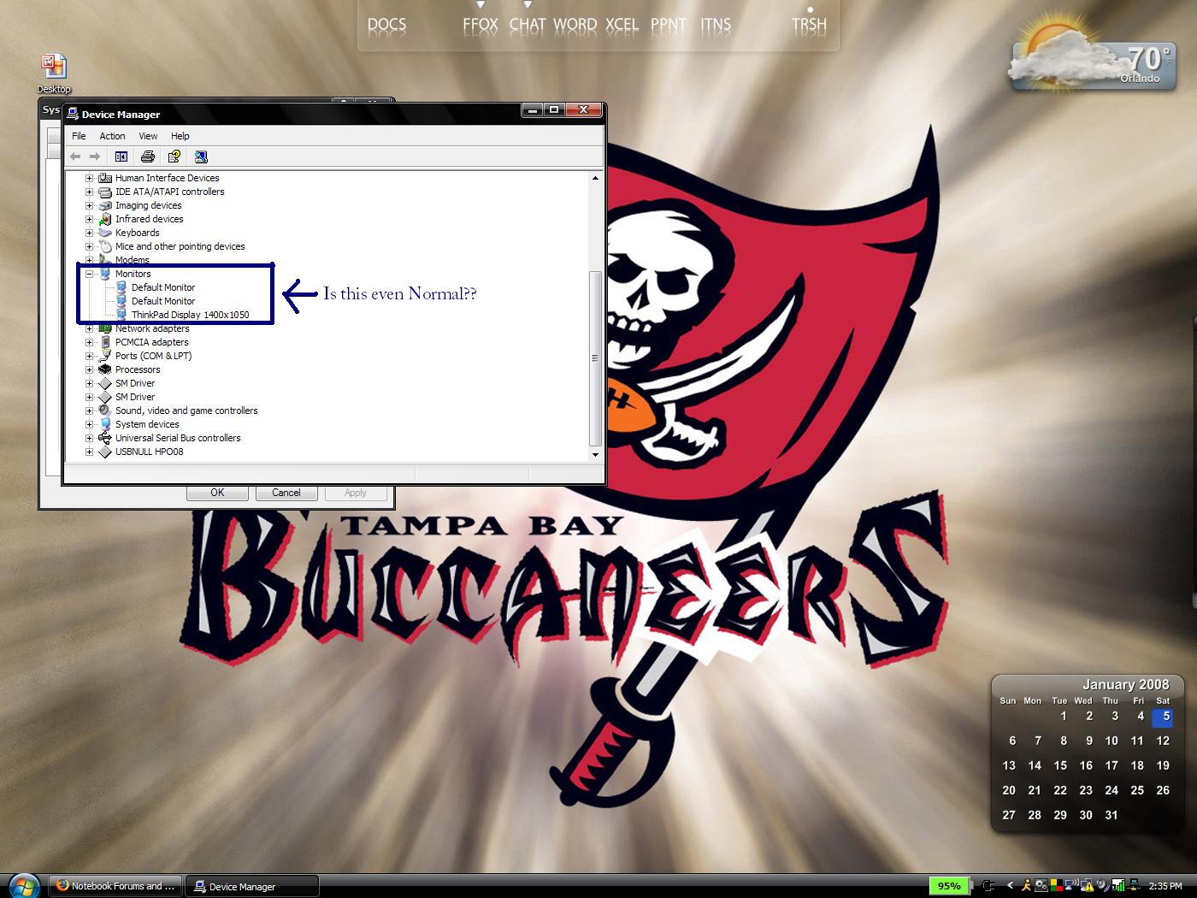Viewport: 1197px width, 898px height.
Task: Open the Properties help toolbar icon
Action: pos(174,157)
